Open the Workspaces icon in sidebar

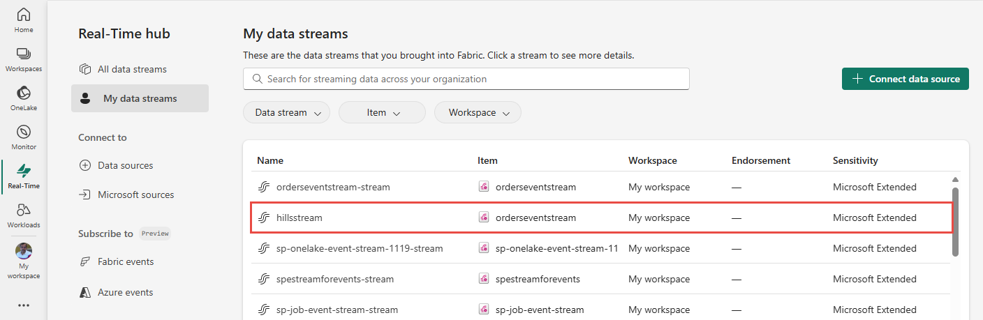23,59
